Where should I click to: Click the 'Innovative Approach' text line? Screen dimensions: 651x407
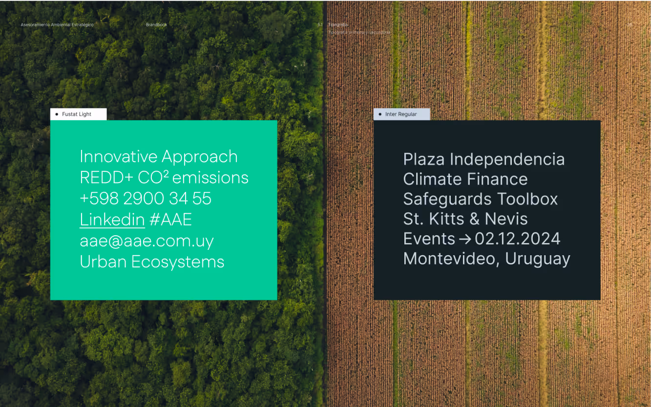click(x=159, y=157)
